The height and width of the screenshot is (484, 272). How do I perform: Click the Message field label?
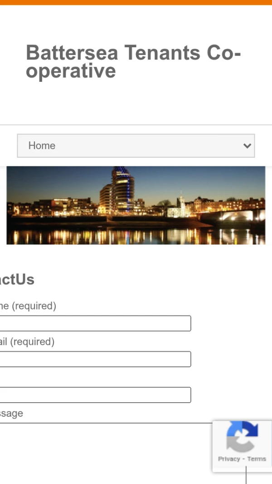(12, 413)
